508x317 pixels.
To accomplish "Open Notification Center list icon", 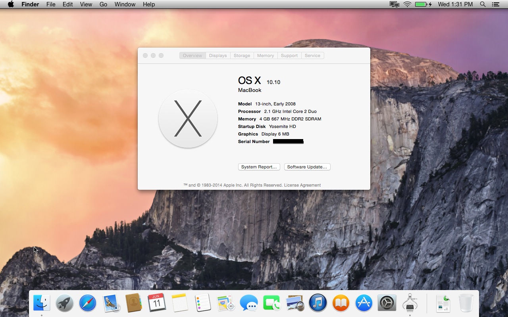I will coord(495,4).
